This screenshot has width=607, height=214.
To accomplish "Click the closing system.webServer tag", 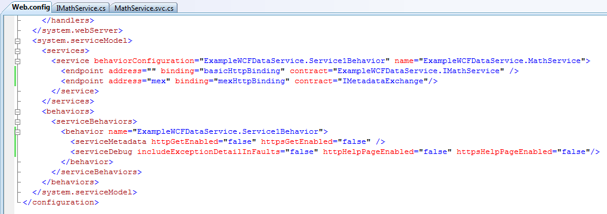I will click(78, 30).
